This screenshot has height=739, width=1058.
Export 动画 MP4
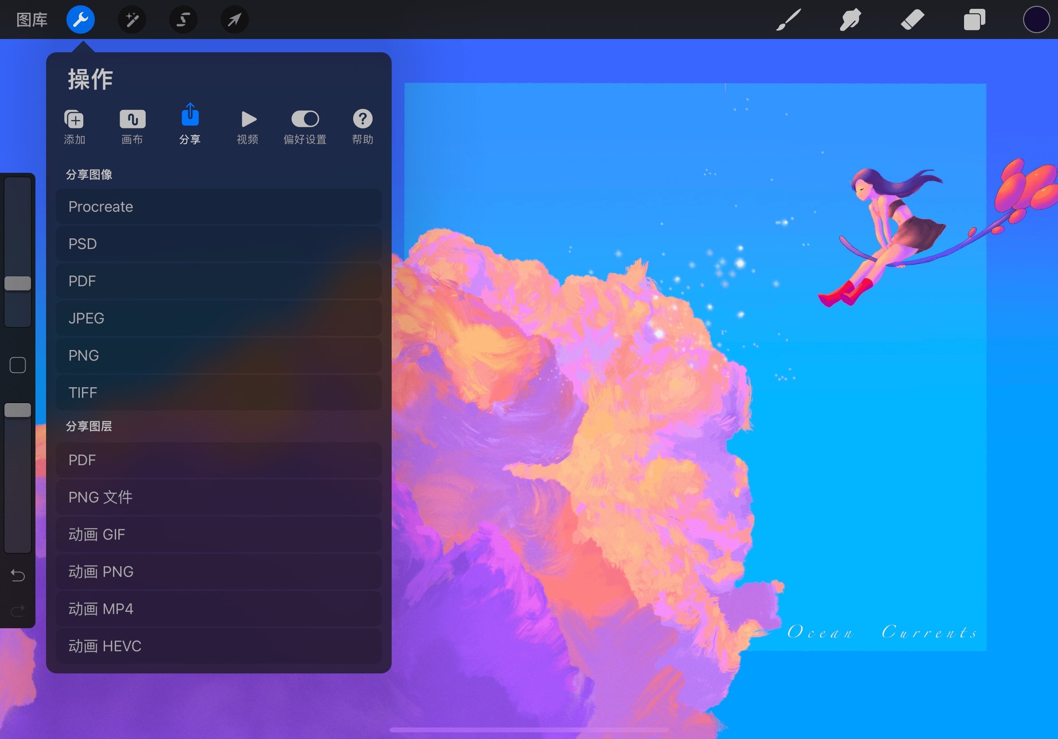pos(219,609)
